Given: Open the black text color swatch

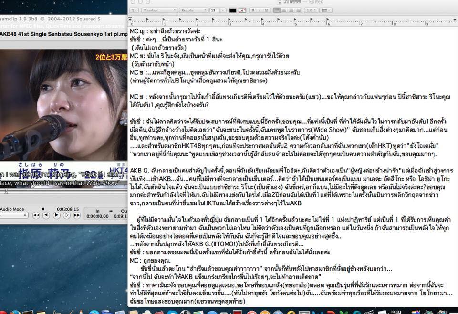Looking at the screenshot, I should coord(233,10).
